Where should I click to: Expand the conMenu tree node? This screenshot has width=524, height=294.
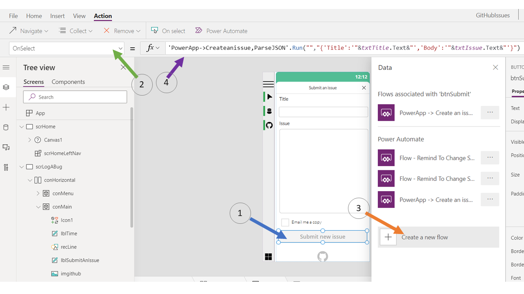pos(38,194)
